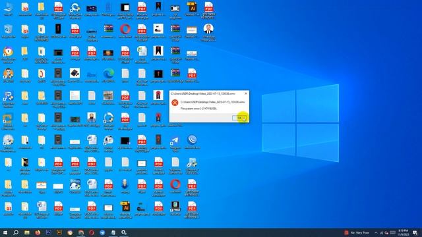Expand hidden system tray icons chevron
The image size is (422, 237).
[x=376, y=232]
